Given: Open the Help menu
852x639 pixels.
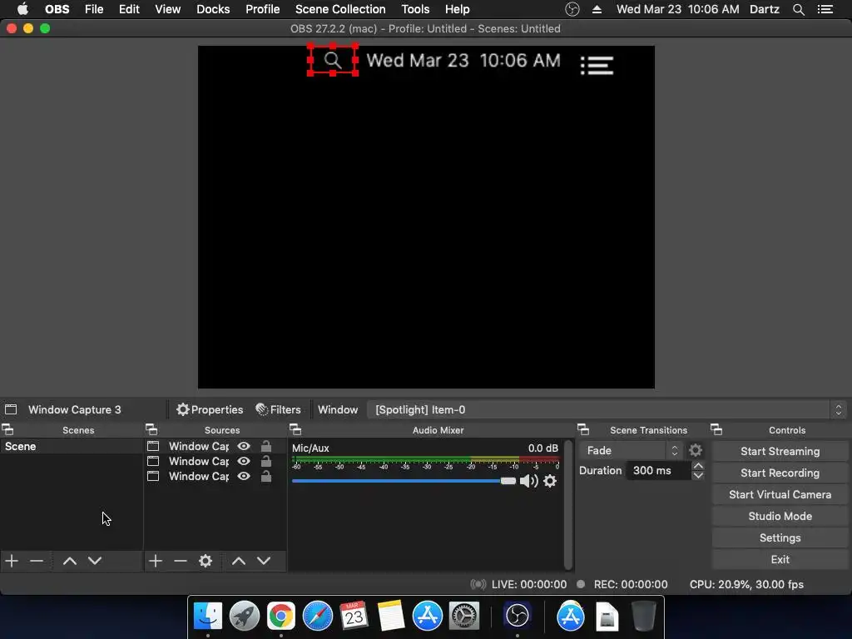Looking at the screenshot, I should [x=457, y=9].
